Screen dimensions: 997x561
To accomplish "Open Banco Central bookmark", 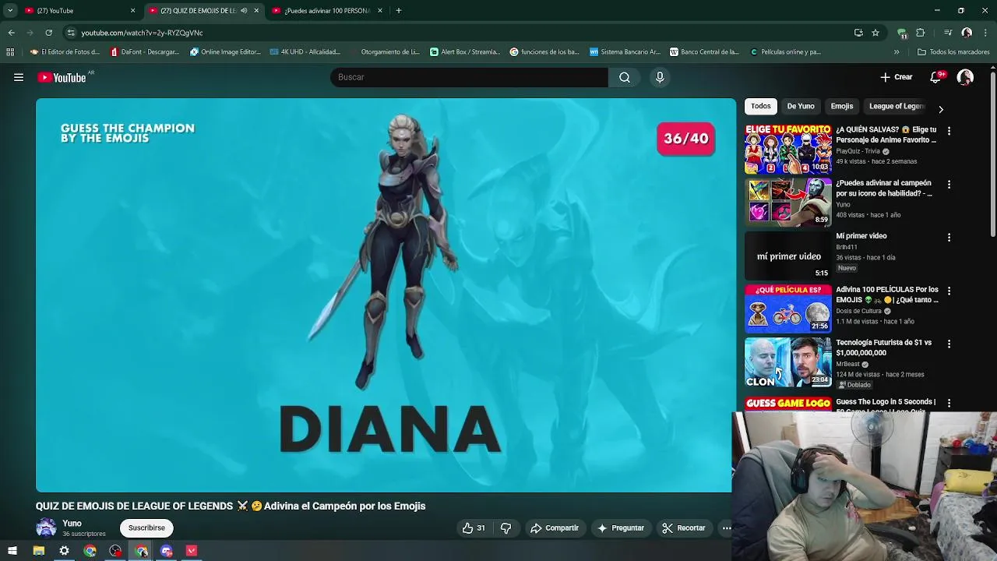I will point(704,52).
